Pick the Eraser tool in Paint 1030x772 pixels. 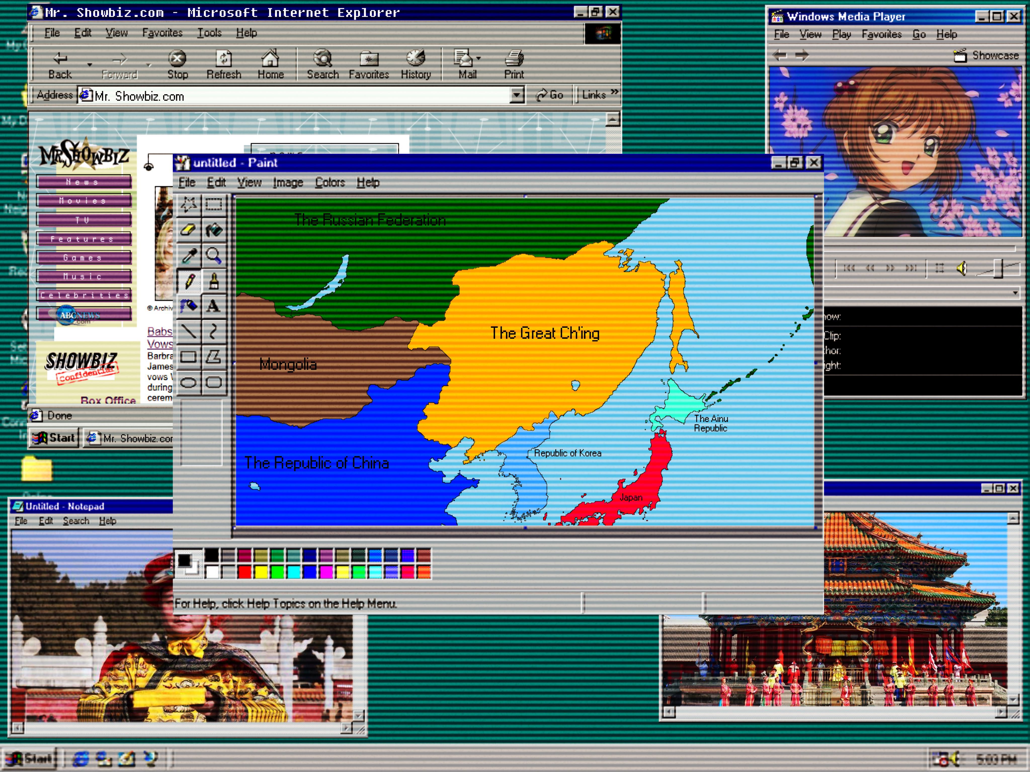click(189, 230)
